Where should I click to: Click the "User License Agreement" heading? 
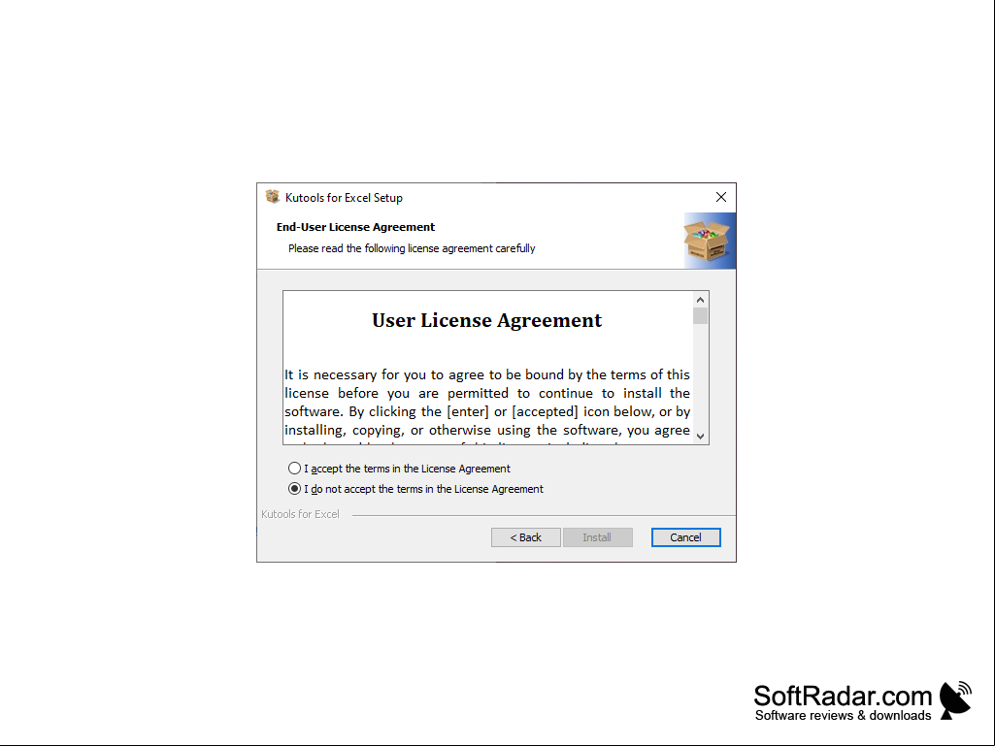[x=486, y=320]
